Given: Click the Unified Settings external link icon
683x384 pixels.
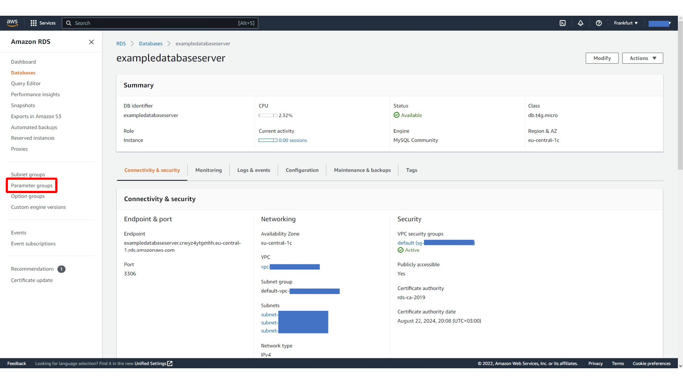Looking at the screenshot, I should pos(170,364).
